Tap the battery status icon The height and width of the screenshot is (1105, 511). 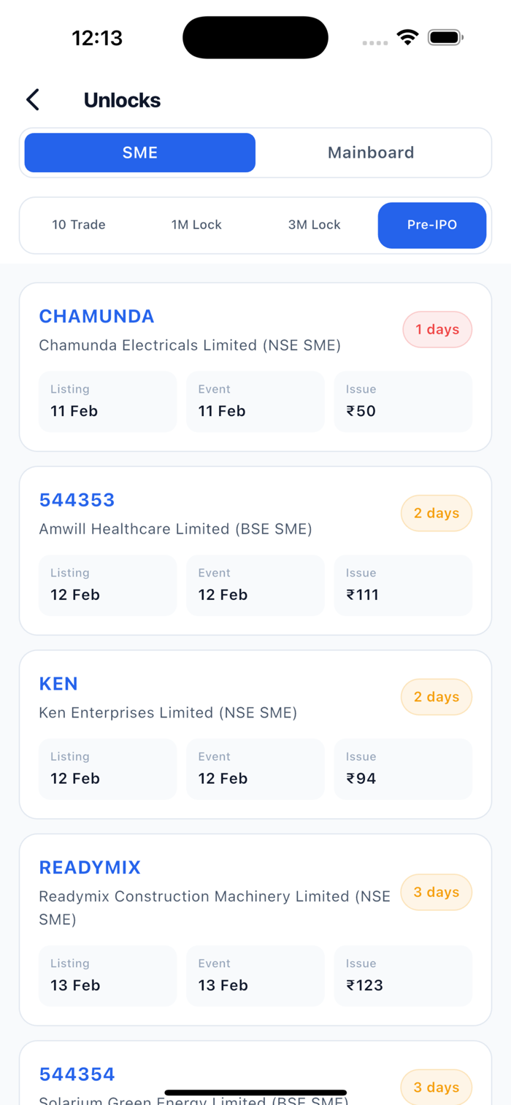445,37
